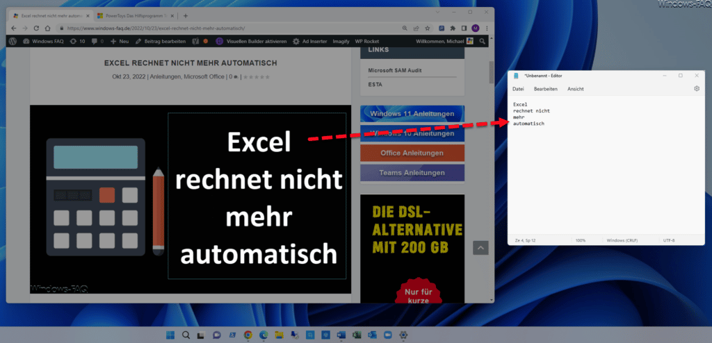
Task: Open the Chrome extensions puzzle icon
Action: [x=453, y=28]
